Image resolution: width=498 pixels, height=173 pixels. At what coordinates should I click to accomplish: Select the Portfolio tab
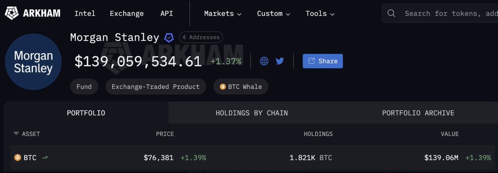(x=86, y=113)
